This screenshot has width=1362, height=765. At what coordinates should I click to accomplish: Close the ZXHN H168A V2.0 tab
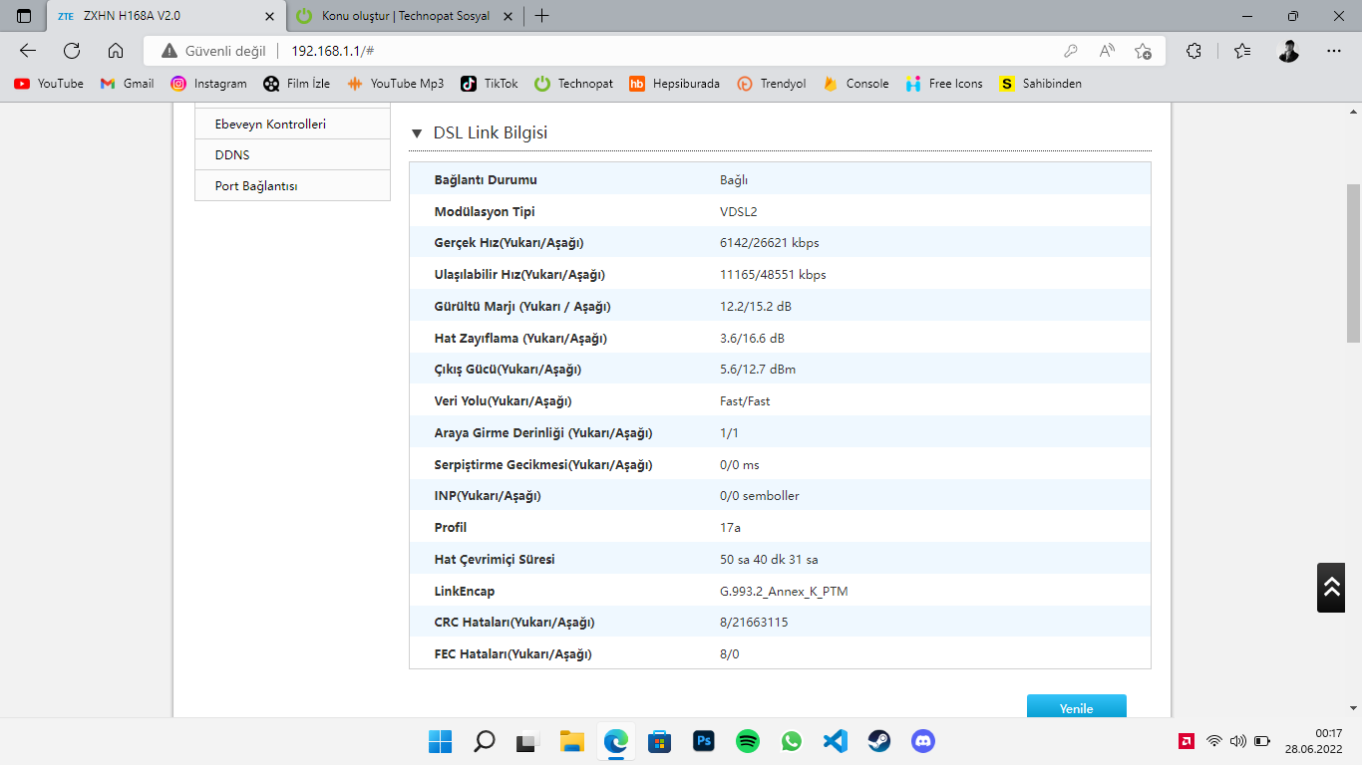pyautogui.click(x=268, y=16)
